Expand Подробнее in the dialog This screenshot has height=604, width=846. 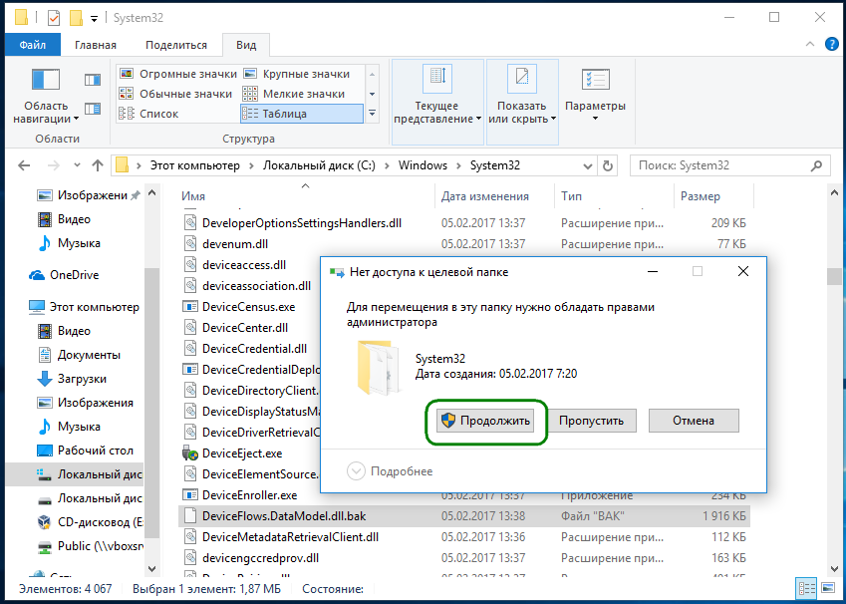(x=390, y=471)
